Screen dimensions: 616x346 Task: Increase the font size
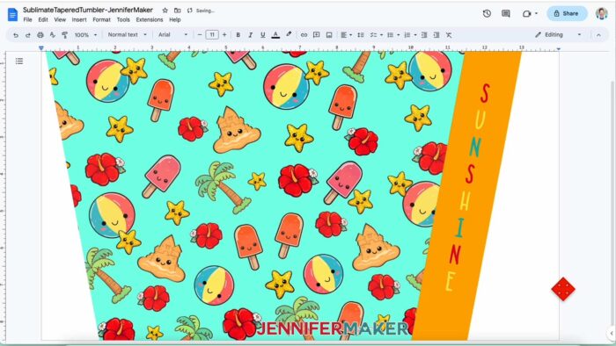pyautogui.click(x=224, y=35)
